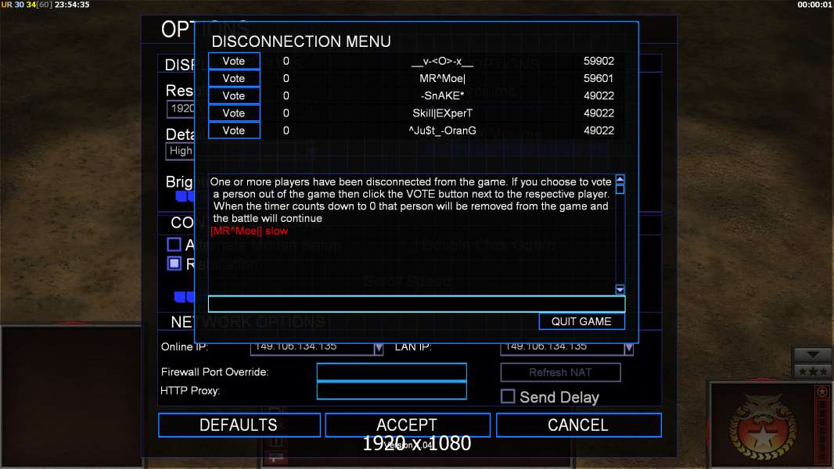
Task: Vote out player __v-<O>-x__
Action: click(x=234, y=61)
